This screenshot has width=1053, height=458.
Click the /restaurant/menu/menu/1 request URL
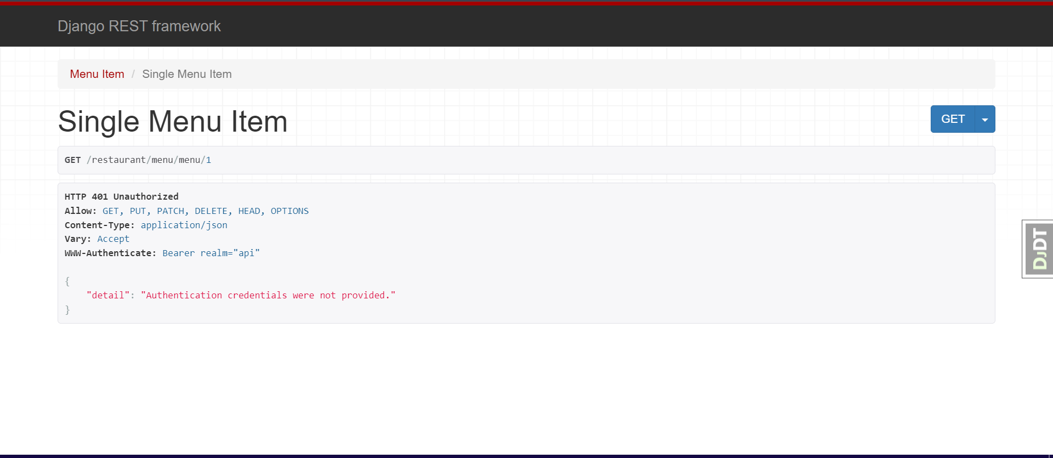pyautogui.click(x=149, y=160)
